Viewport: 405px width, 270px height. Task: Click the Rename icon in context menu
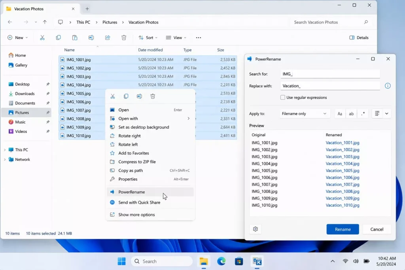point(139,96)
